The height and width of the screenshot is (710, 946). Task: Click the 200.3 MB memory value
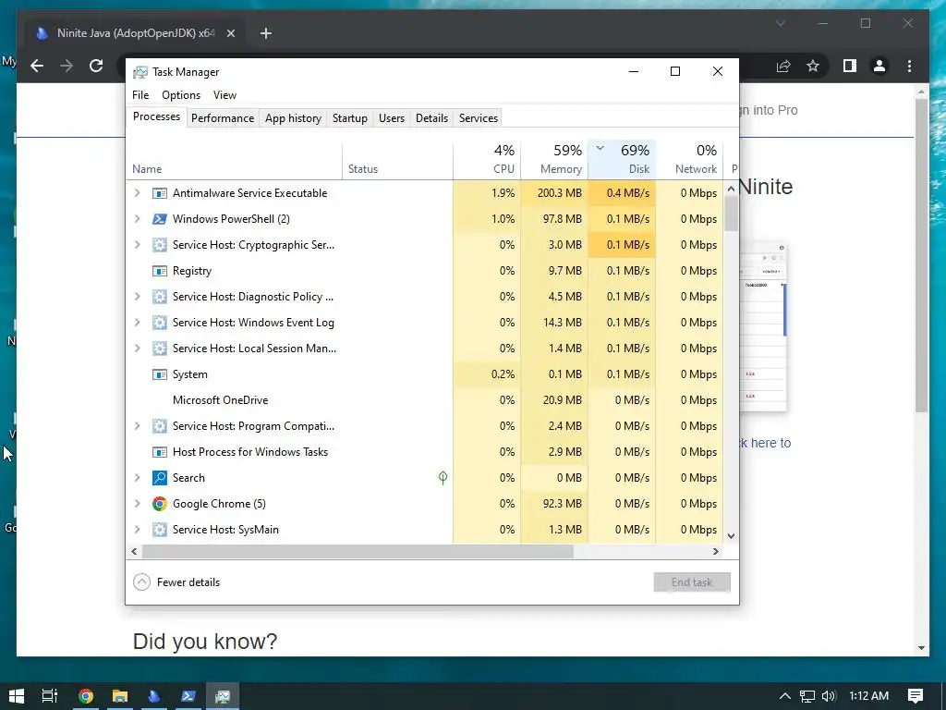pos(559,193)
